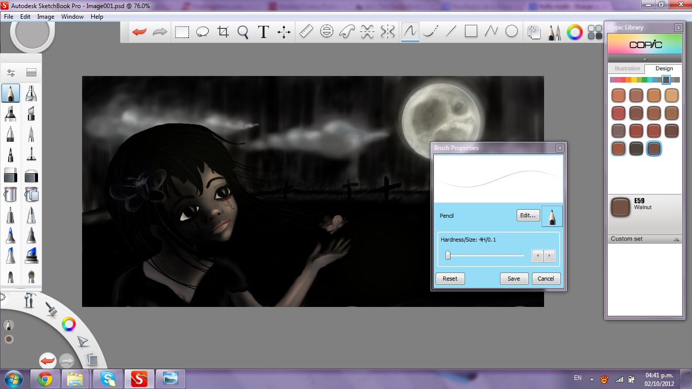
Task: Toggle the Ellipse guide
Action: point(327,32)
